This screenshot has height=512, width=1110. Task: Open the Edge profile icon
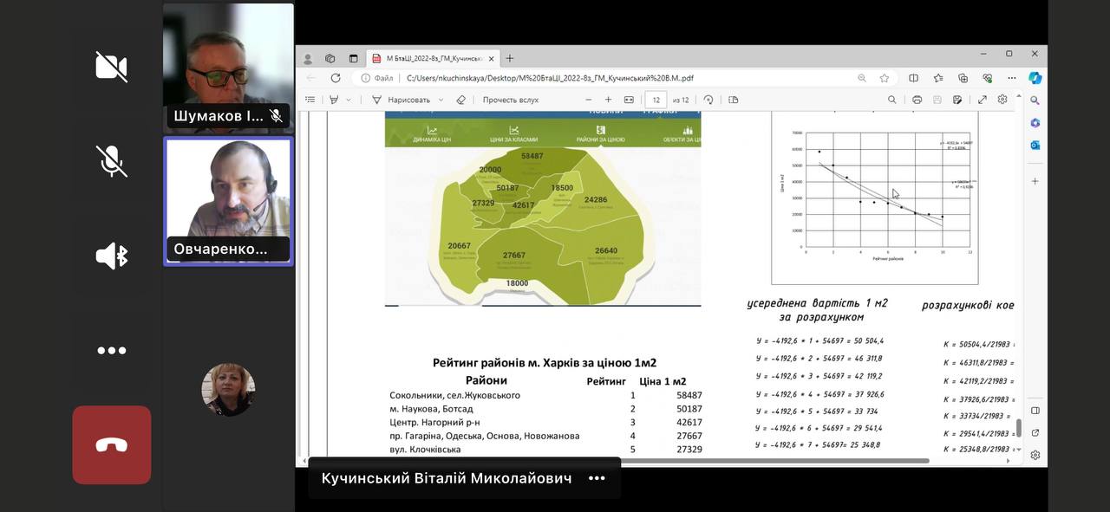coord(307,59)
